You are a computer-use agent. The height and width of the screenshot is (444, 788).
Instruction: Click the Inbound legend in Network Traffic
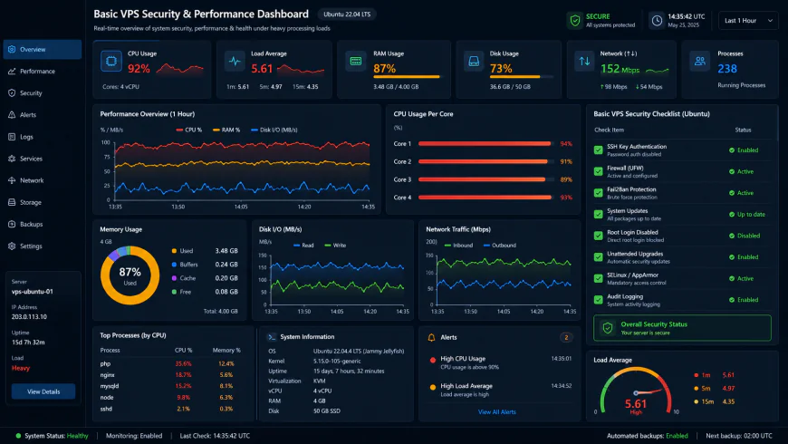tap(458, 246)
